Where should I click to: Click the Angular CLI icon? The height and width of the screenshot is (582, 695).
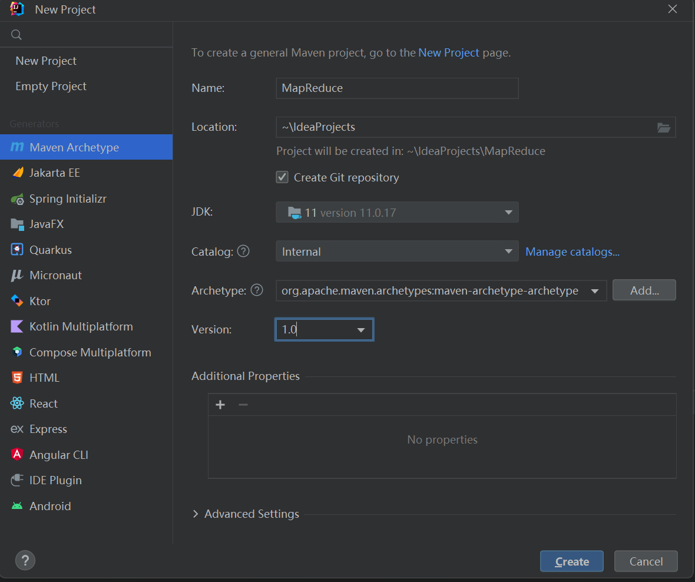[17, 455]
